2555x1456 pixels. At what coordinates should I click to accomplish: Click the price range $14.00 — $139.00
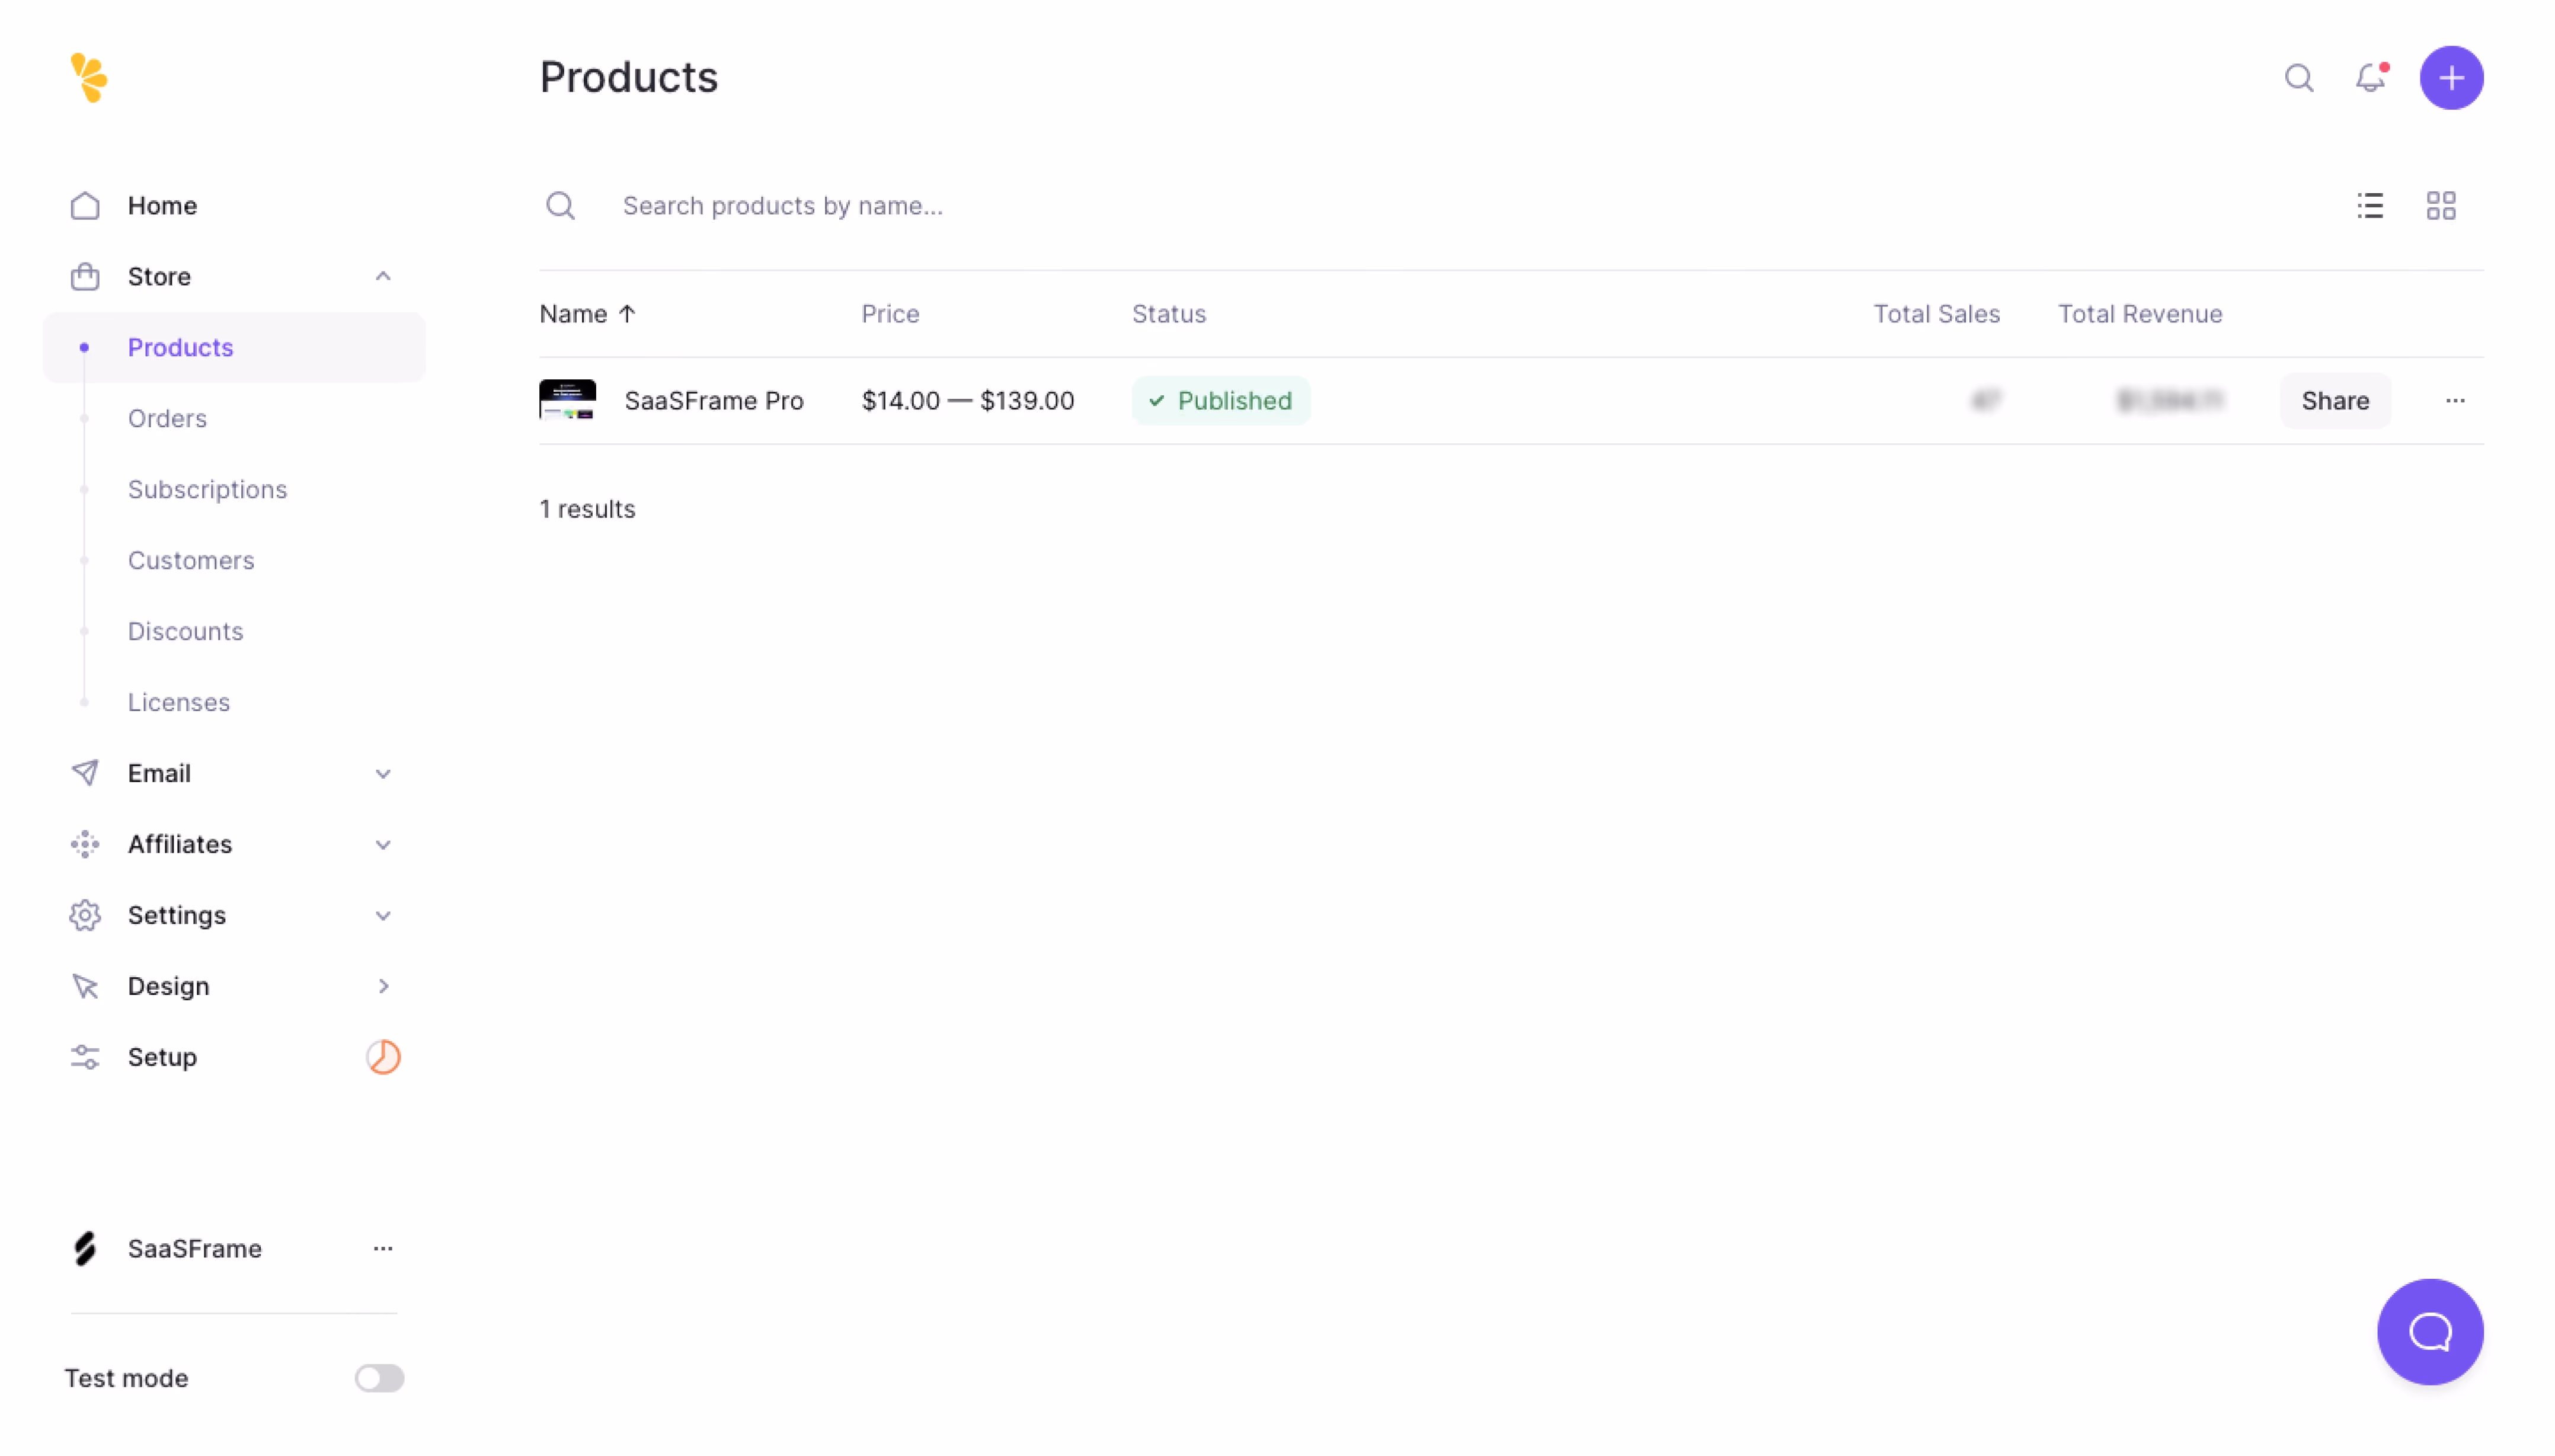(x=967, y=401)
